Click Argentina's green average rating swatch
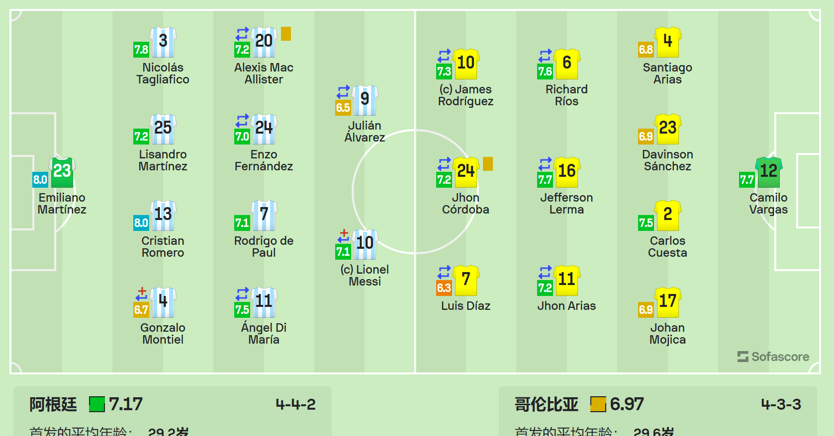 coord(97,404)
